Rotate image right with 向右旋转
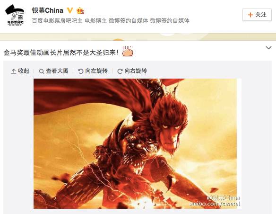This screenshot has width=276, height=214. [132, 71]
